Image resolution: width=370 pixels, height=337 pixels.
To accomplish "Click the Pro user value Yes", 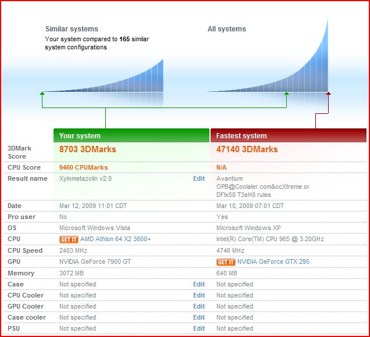I will pos(222,217).
